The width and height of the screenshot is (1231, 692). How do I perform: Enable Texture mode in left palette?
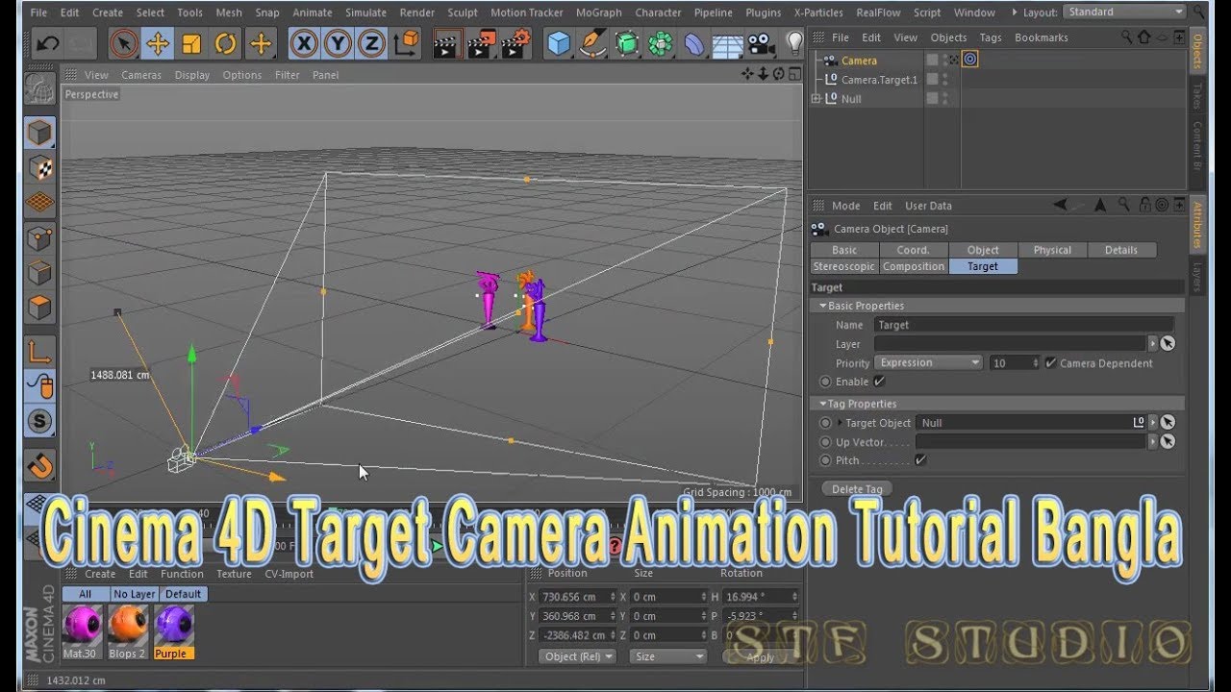click(39, 168)
